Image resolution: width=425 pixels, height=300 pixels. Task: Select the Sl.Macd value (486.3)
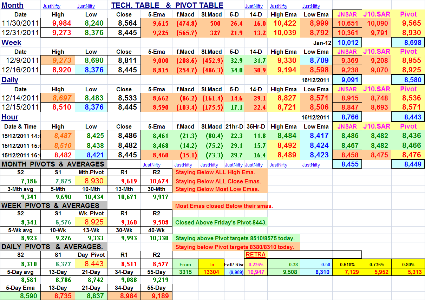click(212, 70)
